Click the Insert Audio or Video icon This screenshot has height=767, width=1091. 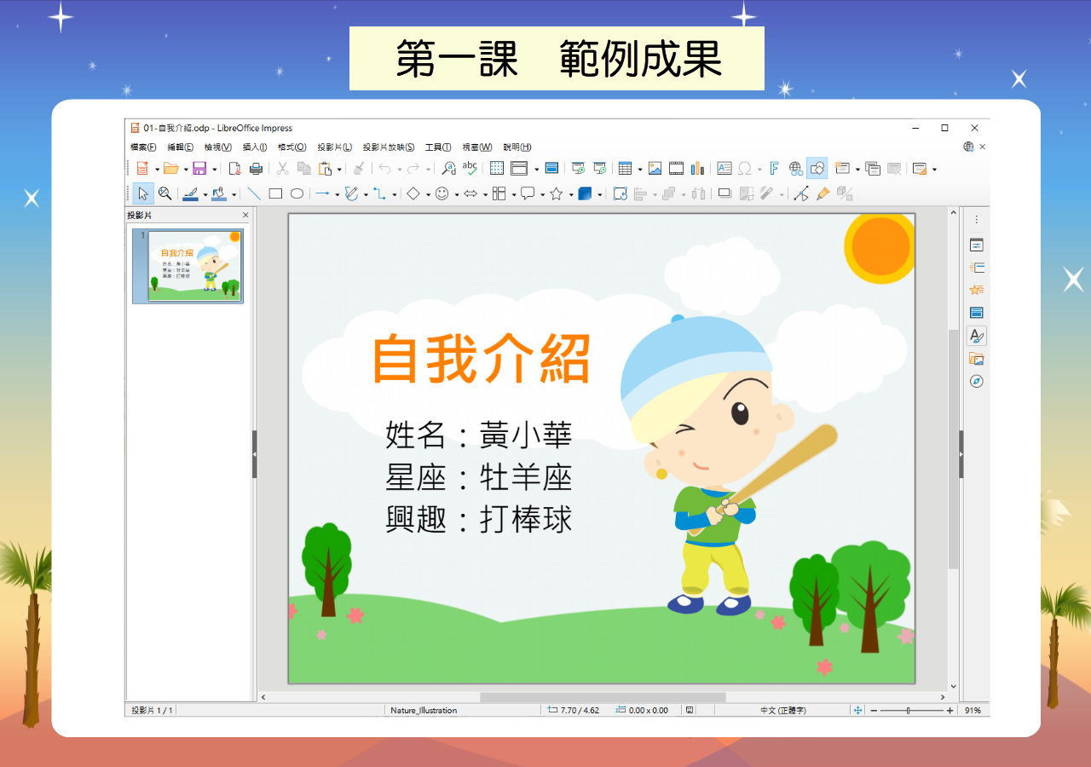(676, 169)
